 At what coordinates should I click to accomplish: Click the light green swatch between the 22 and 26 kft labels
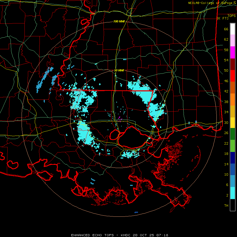[233, 146]
